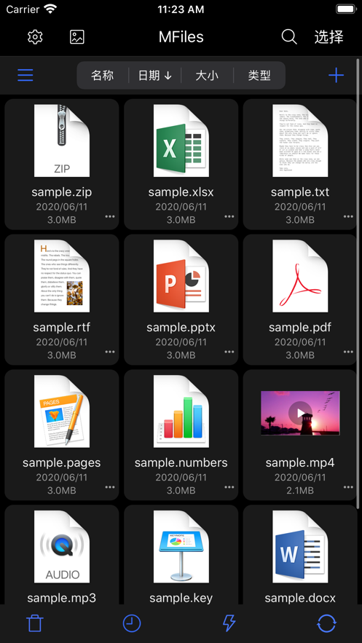362x643 pixels.
Task: Tap the search magnifier icon
Action: point(289,37)
